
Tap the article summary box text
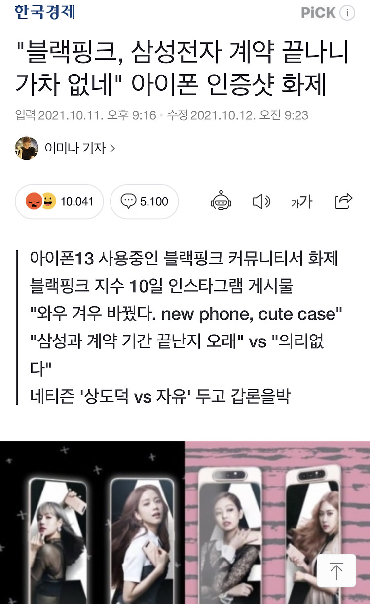coord(184,327)
